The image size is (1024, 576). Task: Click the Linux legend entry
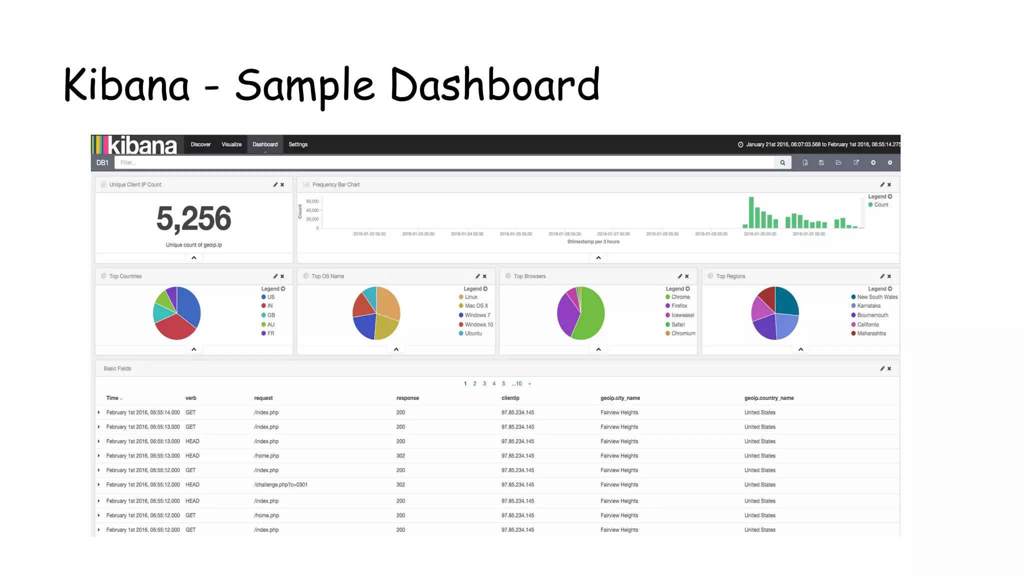[468, 297]
